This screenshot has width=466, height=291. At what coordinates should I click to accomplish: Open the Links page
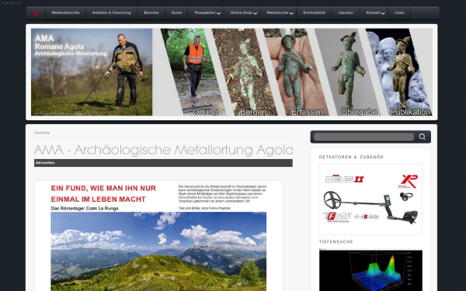point(399,12)
